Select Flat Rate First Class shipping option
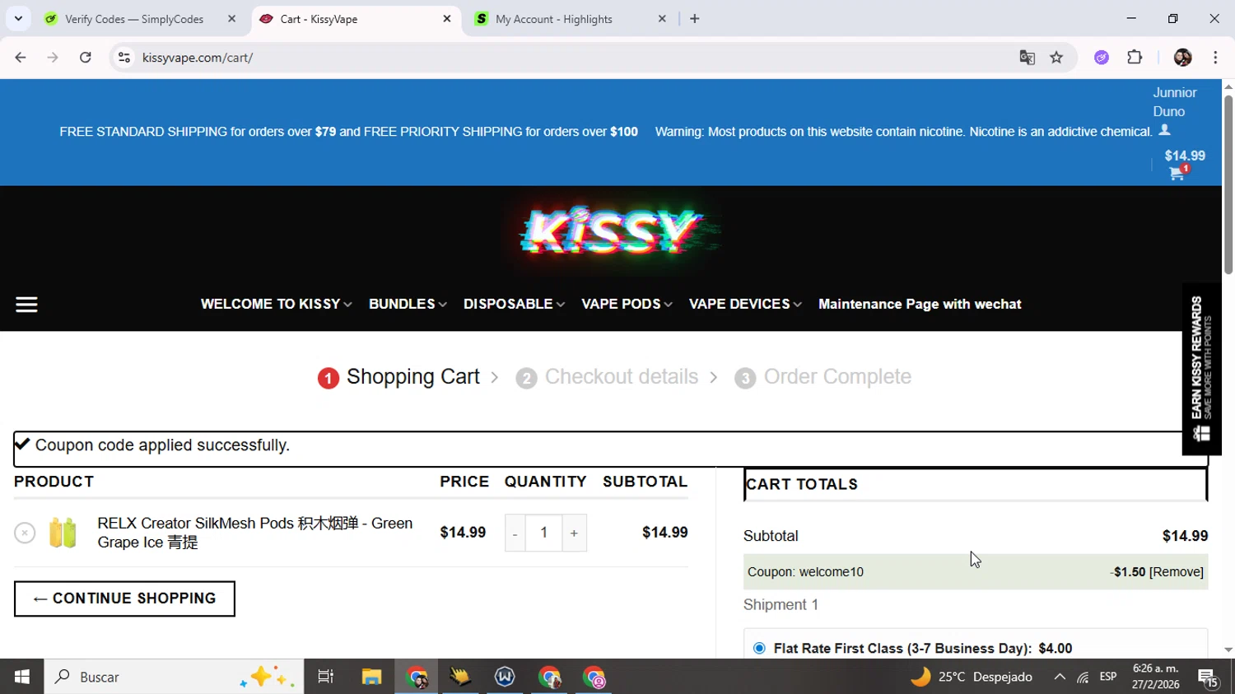 click(759, 649)
